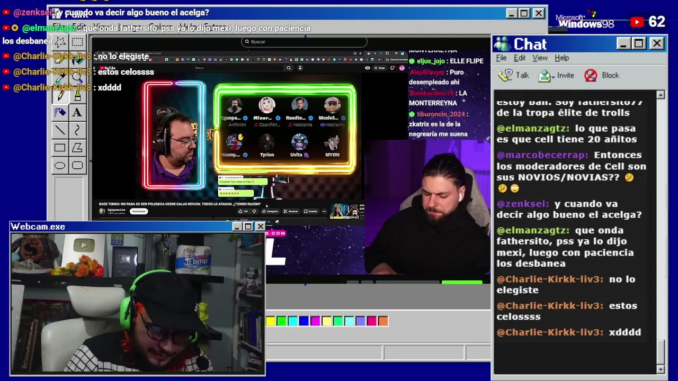Click the red YouTube icon beside 62
This screenshot has height=381, width=678.
coord(637,22)
